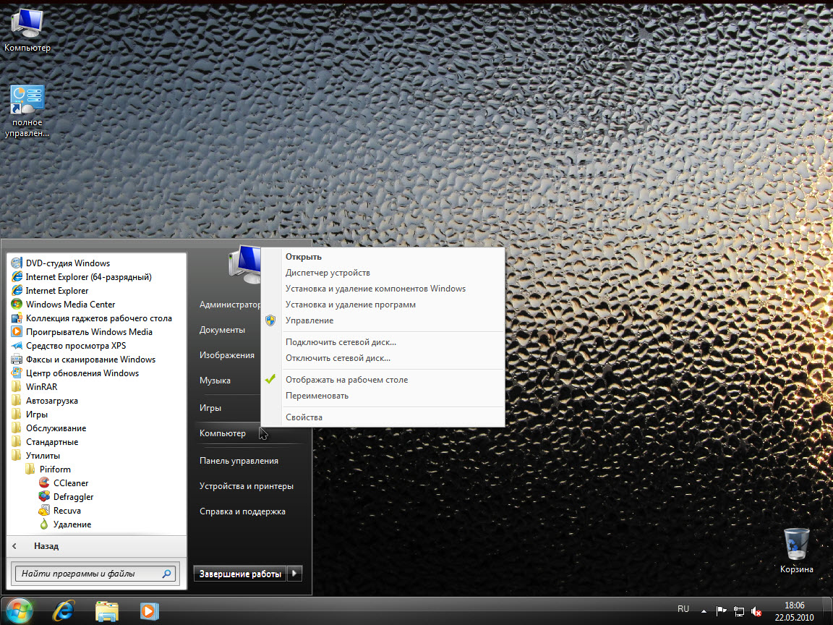Image resolution: width=833 pixels, height=625 pixels.
Task: Click the 'Завершение работы' button
Action: [239, 574]
